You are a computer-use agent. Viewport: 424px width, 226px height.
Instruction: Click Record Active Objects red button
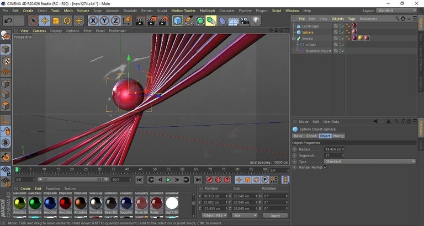(x=210, y=180)
